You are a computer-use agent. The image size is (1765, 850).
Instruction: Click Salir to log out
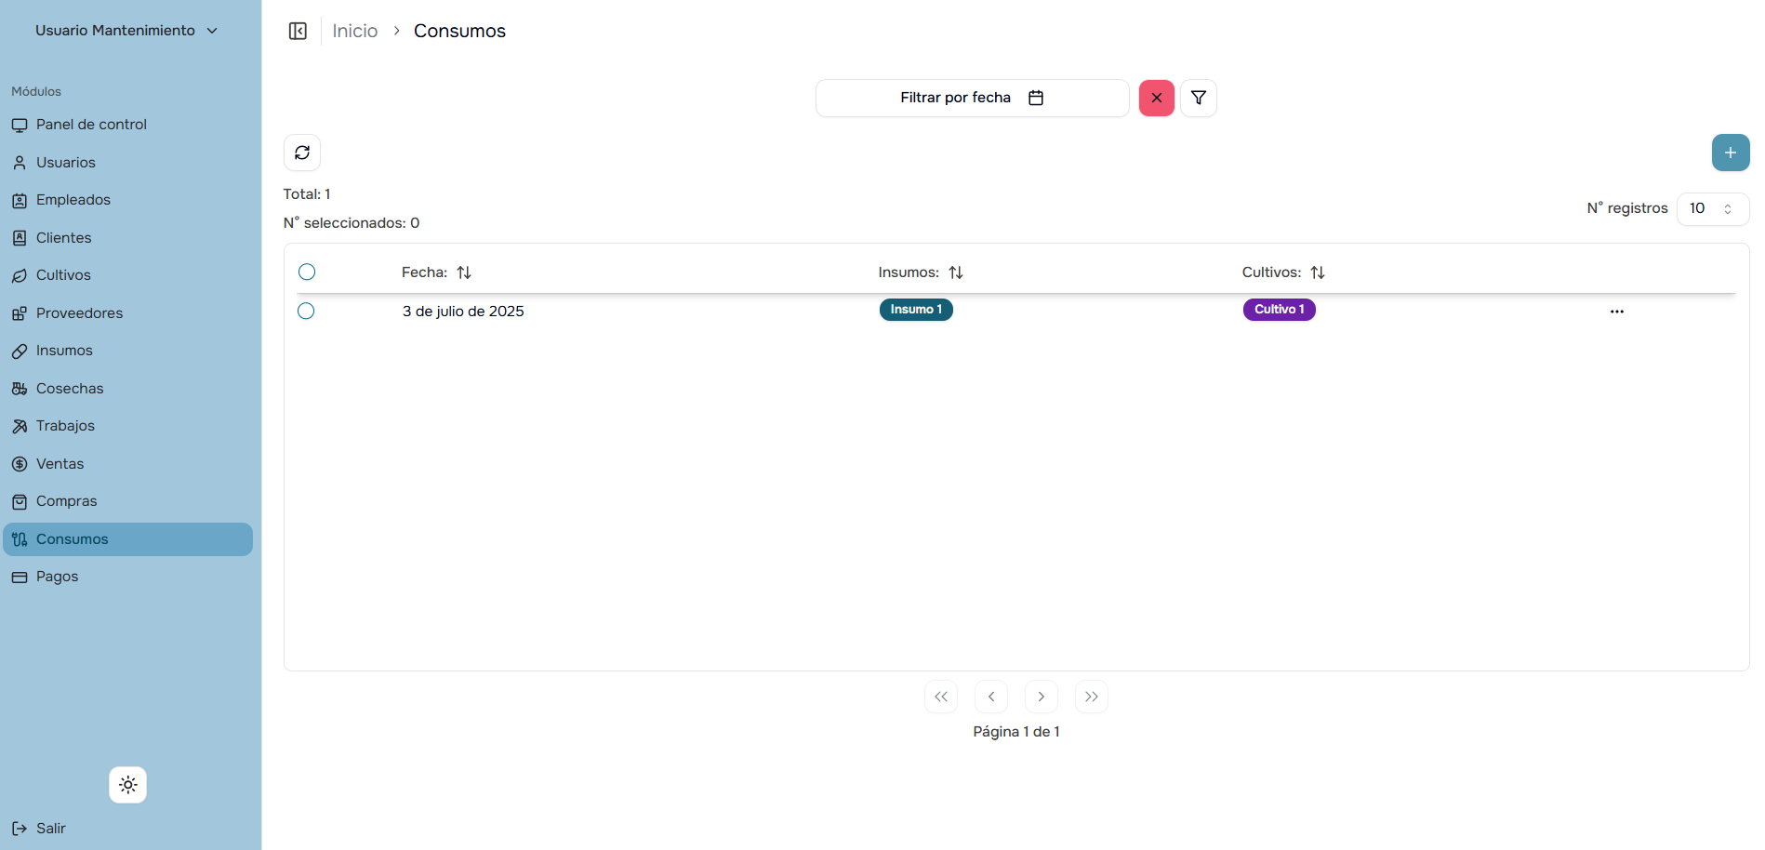[50, 829]
